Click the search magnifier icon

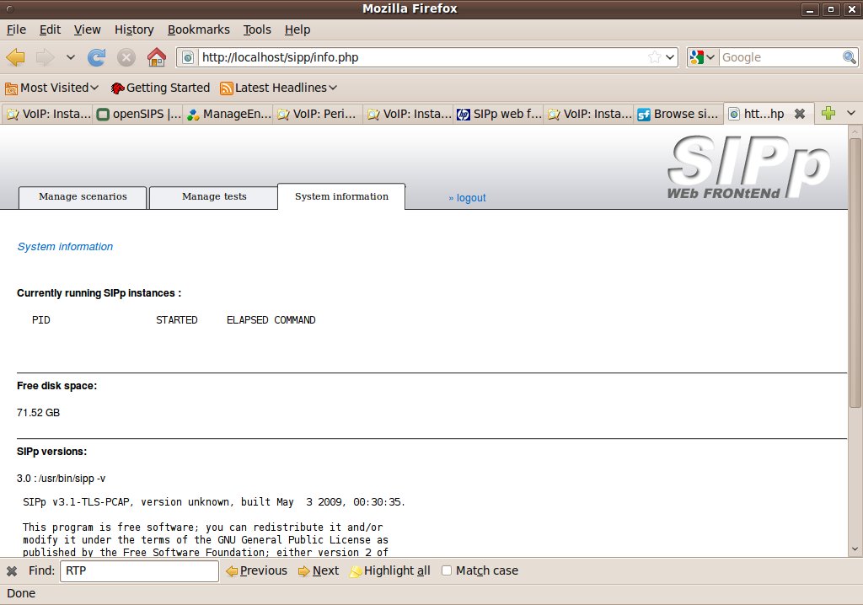(x=850, y=57)
